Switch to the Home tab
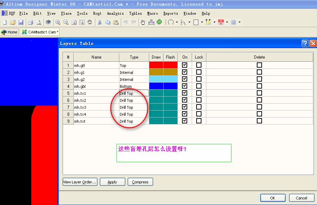The height and width of the screenshot is (205, 317). (9, 32)
